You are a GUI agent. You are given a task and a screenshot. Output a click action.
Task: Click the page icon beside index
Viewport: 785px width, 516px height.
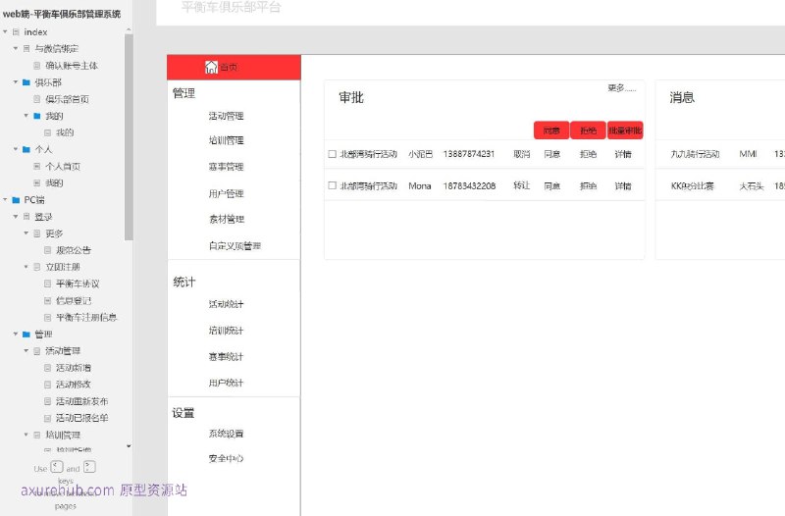16,31
